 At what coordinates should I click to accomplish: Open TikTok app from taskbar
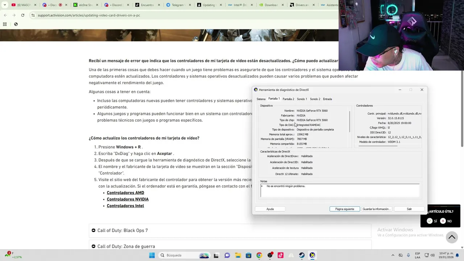click(281, 255)
